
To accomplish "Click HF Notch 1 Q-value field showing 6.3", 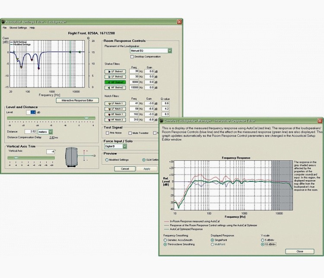I will pyautogui.click(x=165, y=114).
